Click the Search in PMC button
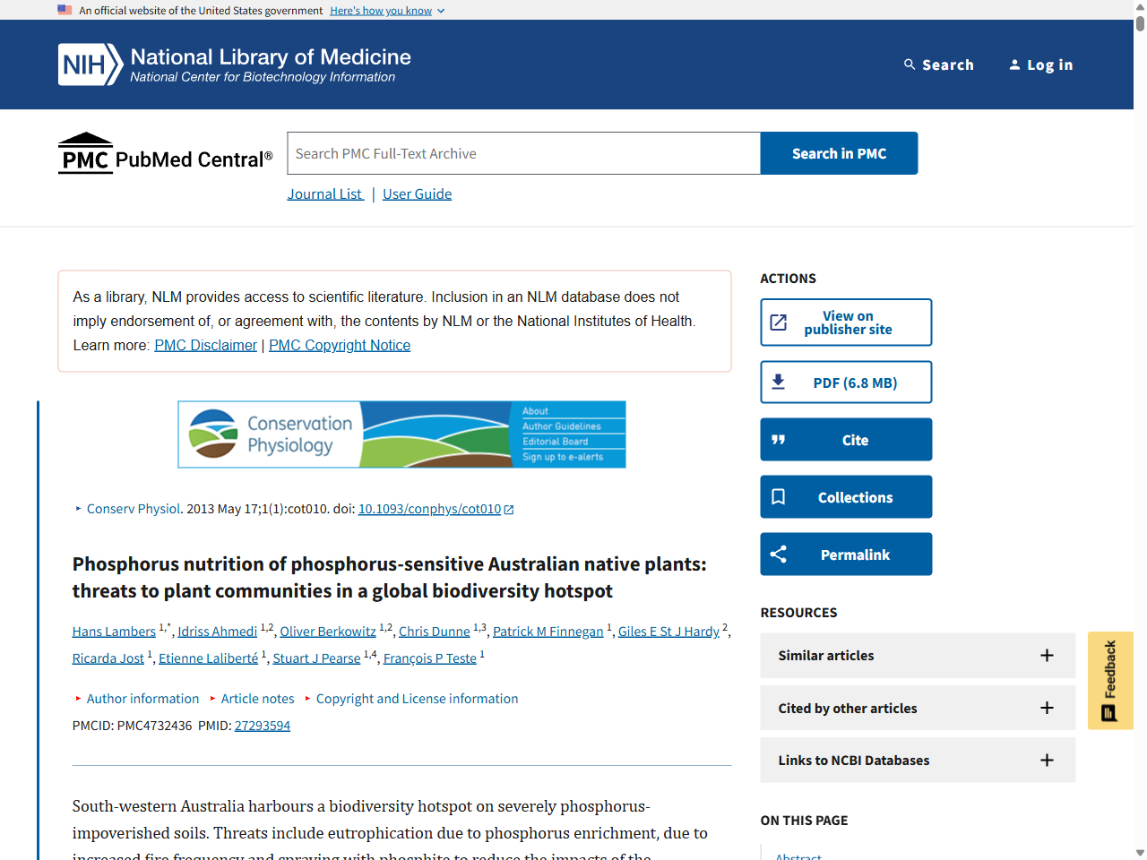The image size is (1147, 860). 838,152
